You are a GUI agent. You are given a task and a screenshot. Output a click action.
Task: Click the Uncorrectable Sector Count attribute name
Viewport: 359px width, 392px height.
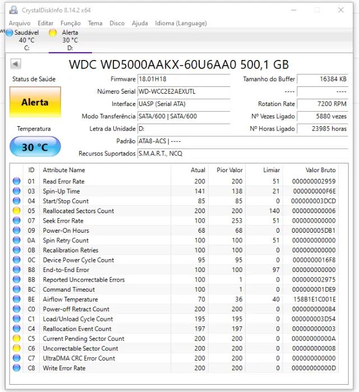pos(80,348)
